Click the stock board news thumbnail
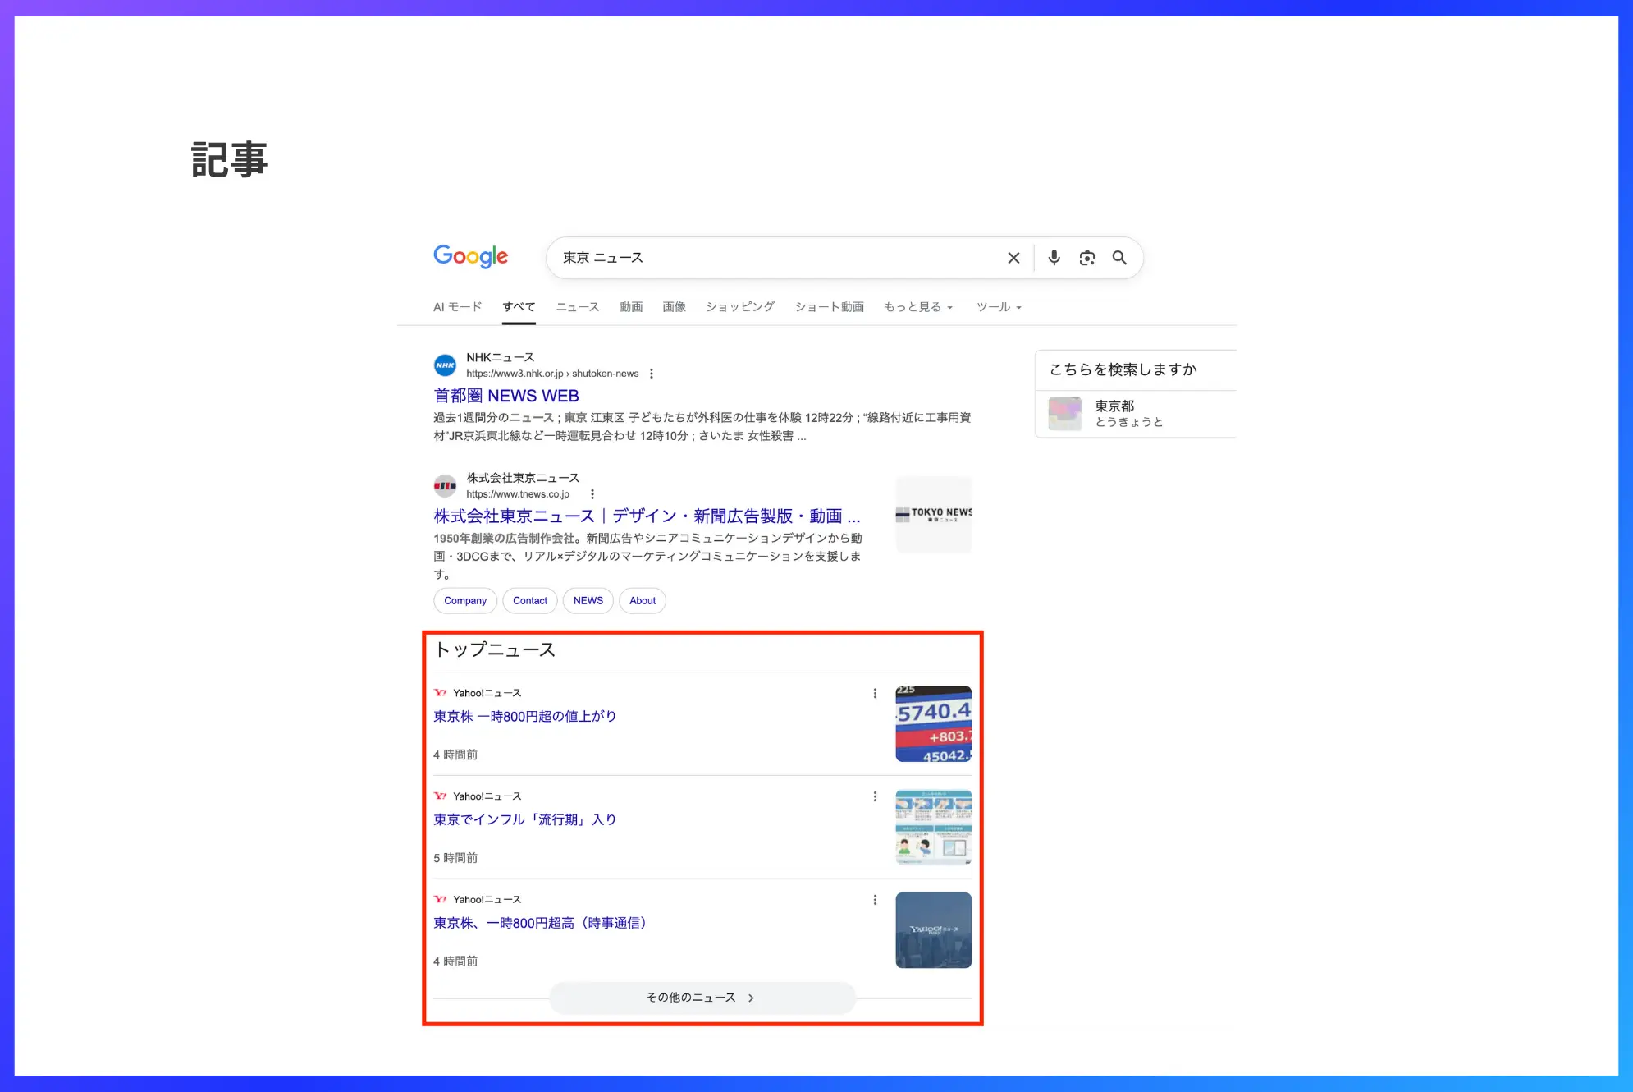The image size is (1633, 1092). point(933,723)
